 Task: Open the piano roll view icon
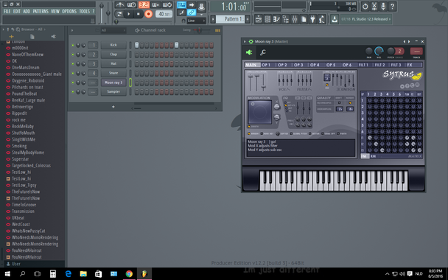click(276, 19)
